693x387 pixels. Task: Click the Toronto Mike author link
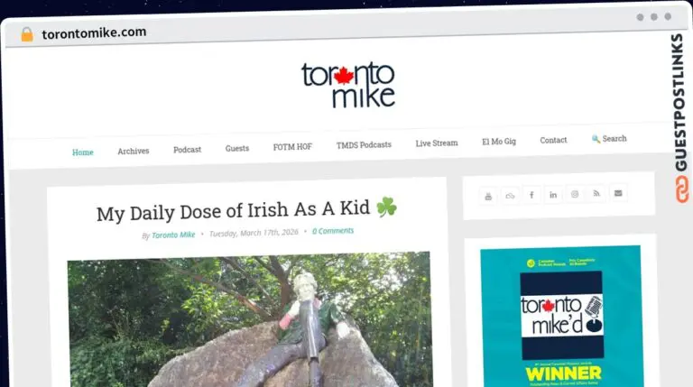[x=173, y=235]
